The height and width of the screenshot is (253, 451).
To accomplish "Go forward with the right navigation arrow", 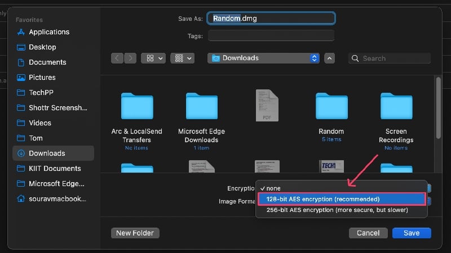I will click(x=130, y=58).
